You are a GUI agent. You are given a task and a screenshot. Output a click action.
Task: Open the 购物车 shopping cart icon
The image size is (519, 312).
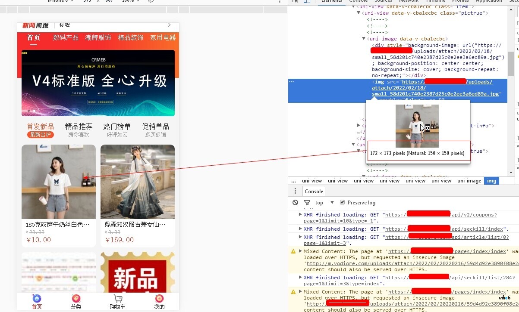coord(117,298)
